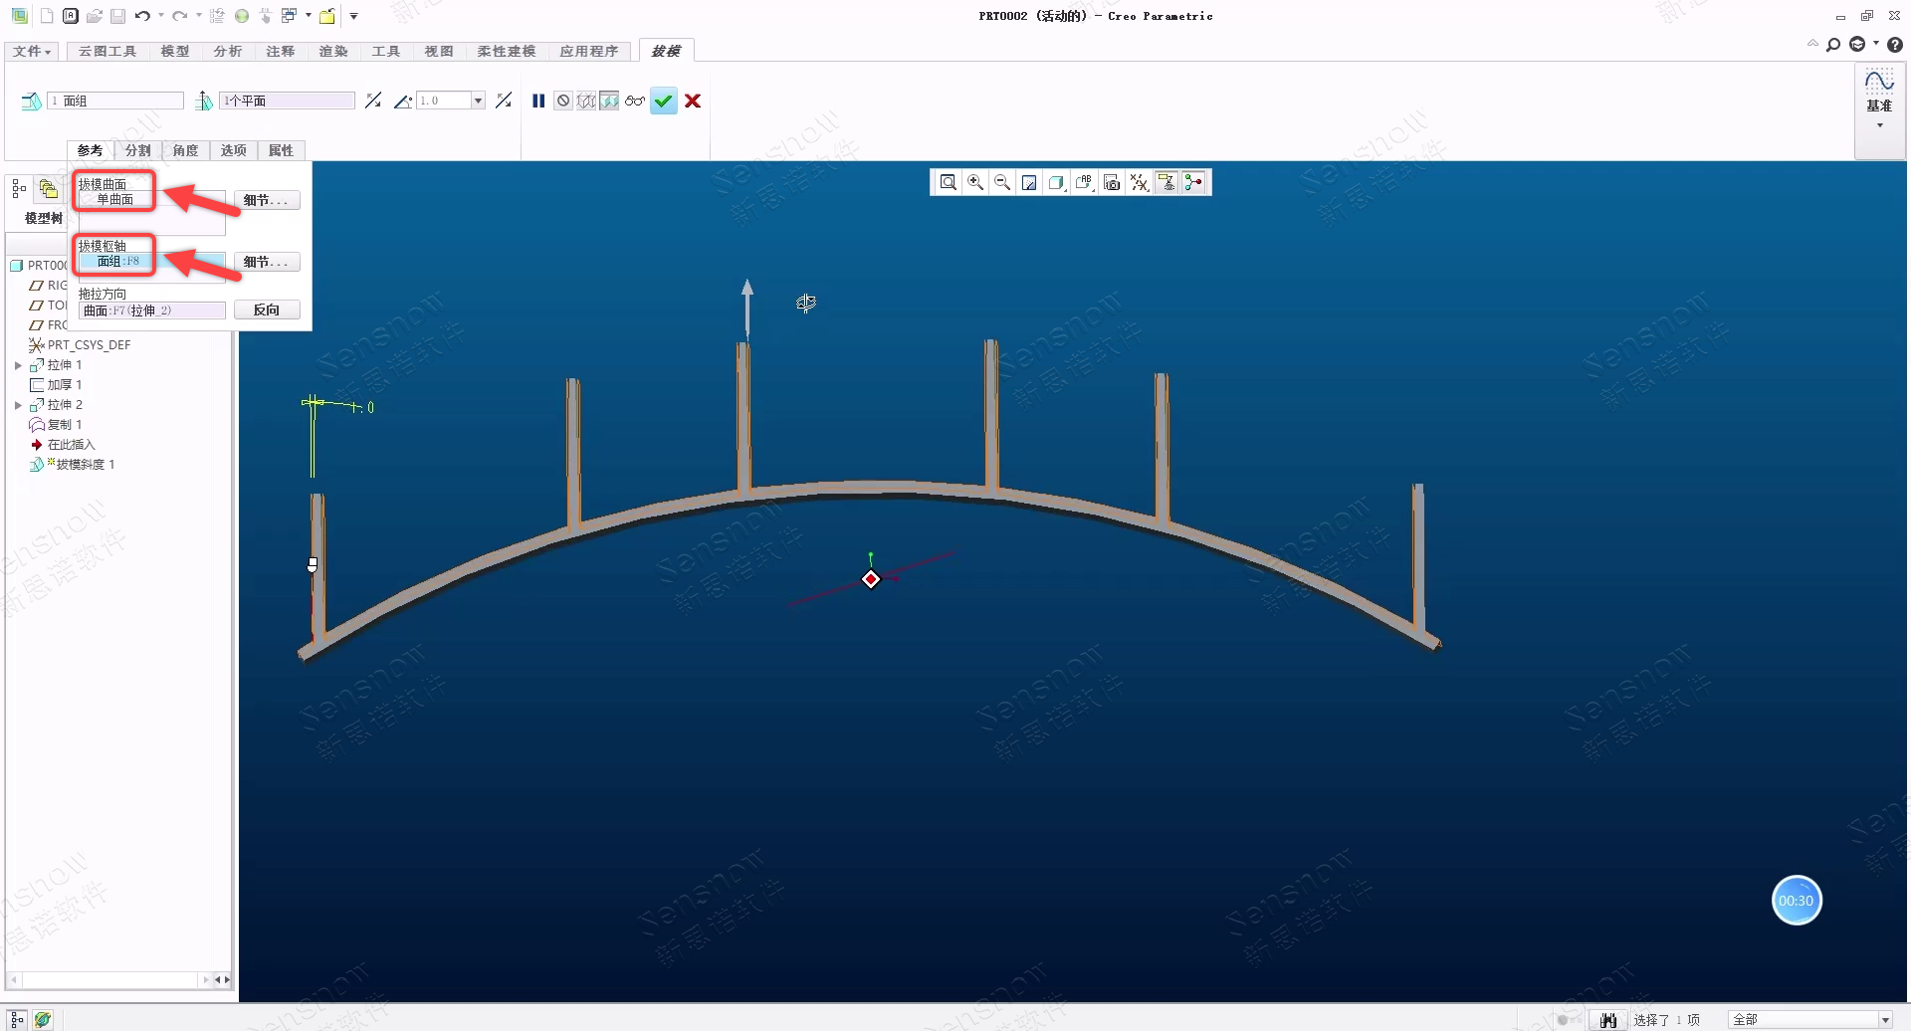Click 细节 button beside draft surfaces
This screenshot has height=1031, width=1911.
point(266,200)
